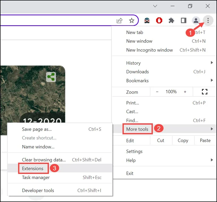Image resolution: width=217 pixels, height=202 pixels.
Task: Open Downloads from the menu
Action: coord(164,72)
